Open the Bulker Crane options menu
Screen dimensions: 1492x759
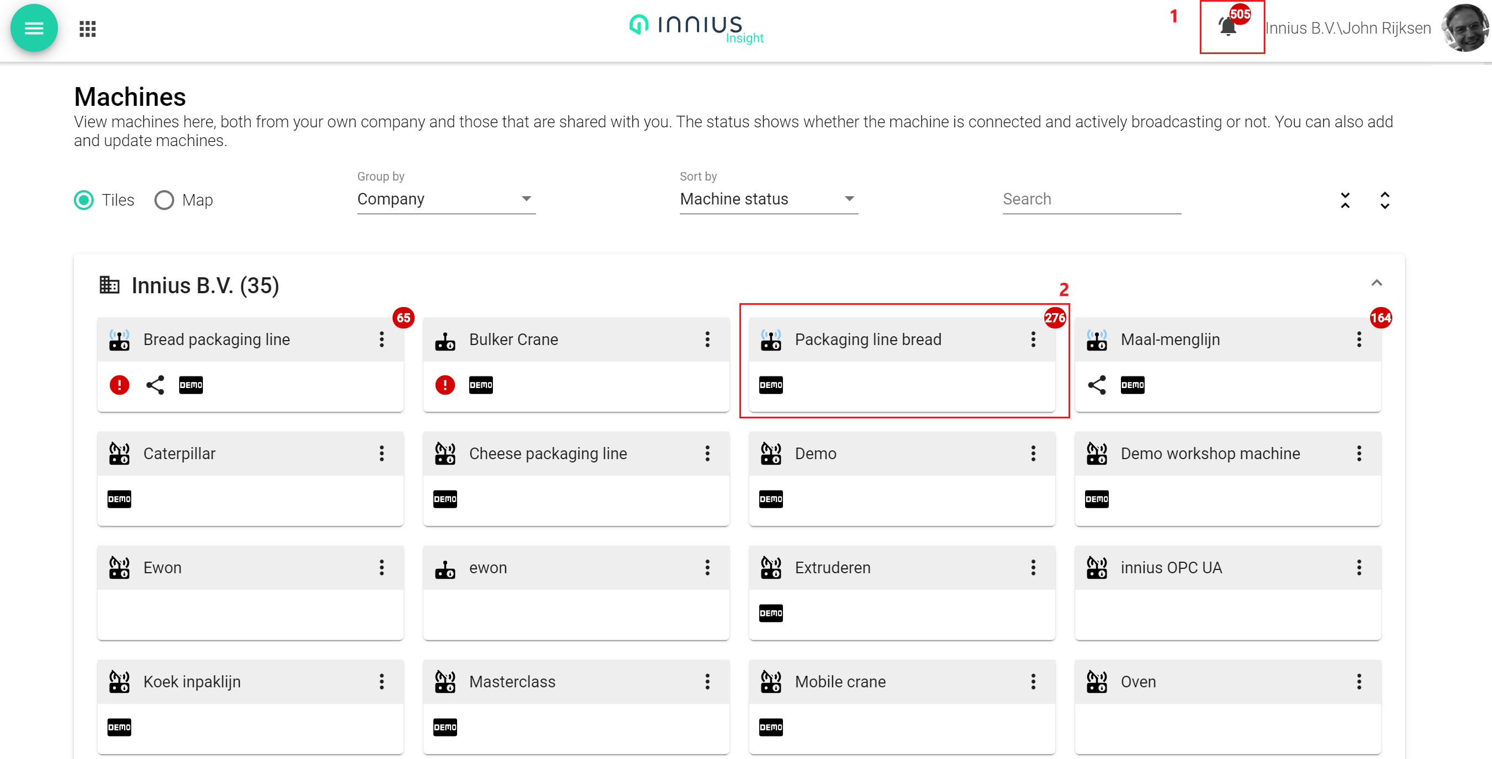coord(707,340)
